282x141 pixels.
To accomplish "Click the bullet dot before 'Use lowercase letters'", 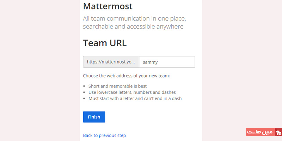I will [x=84, y=92].
